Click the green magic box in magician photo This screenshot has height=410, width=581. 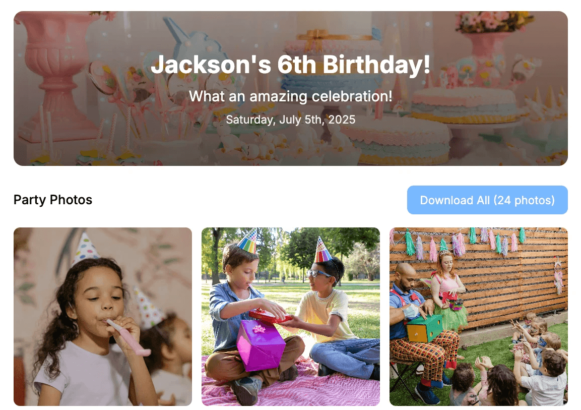tap(425, 328)
